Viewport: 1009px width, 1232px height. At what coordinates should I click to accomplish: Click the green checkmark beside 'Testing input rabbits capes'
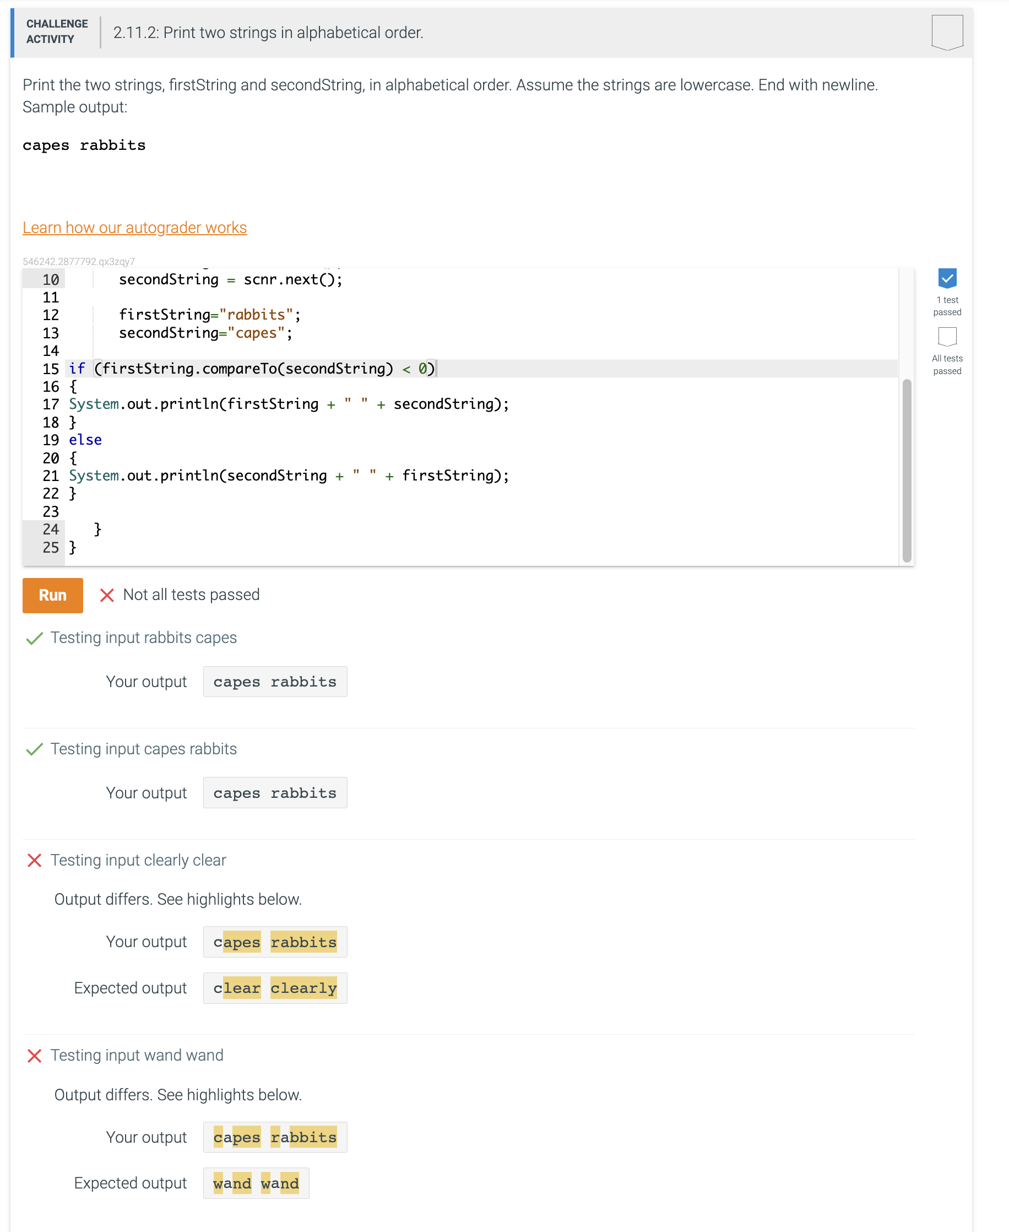coord(34,639)
